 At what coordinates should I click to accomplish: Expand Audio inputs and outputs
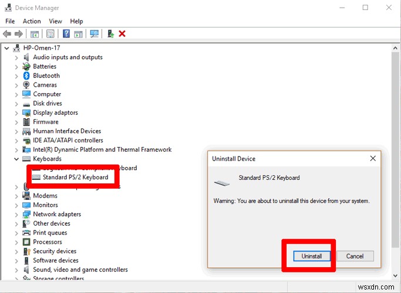coord(16,57)
